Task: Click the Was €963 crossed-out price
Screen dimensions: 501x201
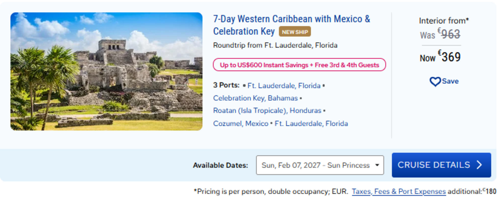Action: click(440, 34)
